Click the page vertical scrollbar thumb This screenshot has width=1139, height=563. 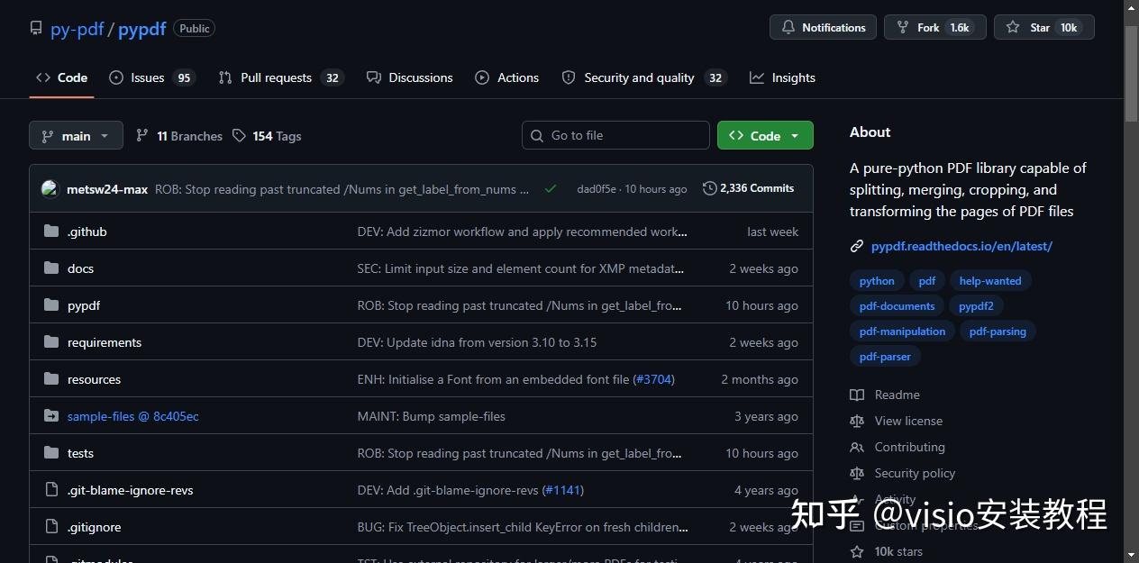(1132, 74)
